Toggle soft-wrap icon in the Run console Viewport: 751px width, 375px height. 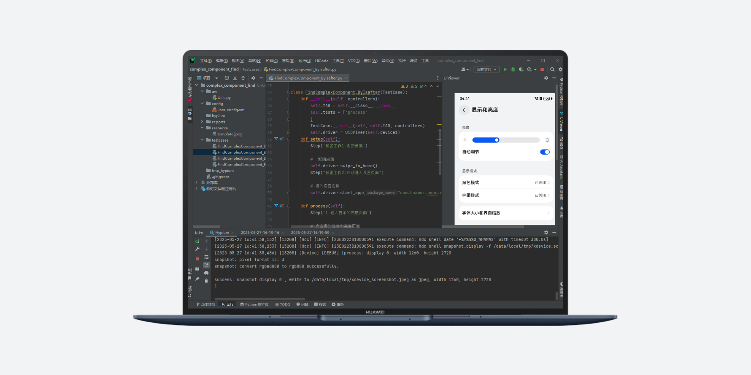(206, 257)
